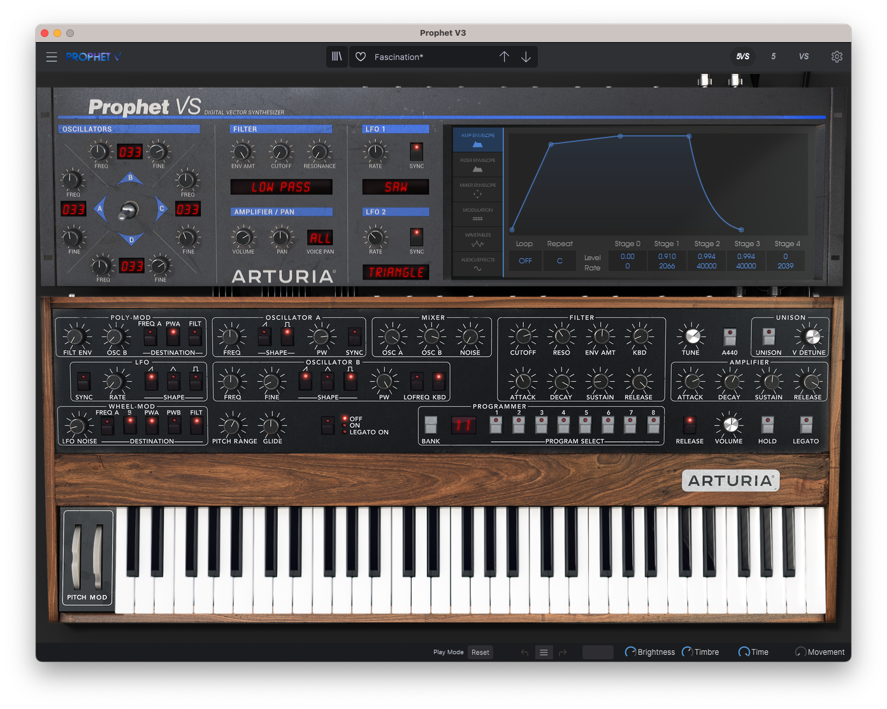Viewport: 887px width, 709px height.
Task: Open the ALL voice pan selector
Action: (x=320, y=238)
